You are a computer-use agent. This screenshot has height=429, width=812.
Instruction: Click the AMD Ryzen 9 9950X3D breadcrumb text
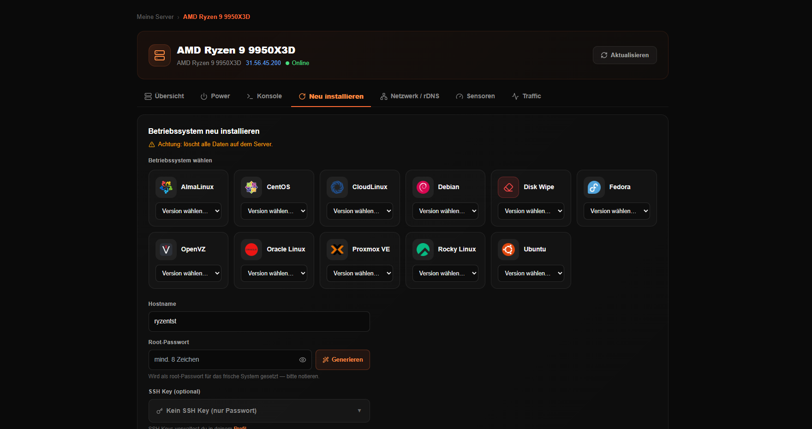tap(216, 17)
